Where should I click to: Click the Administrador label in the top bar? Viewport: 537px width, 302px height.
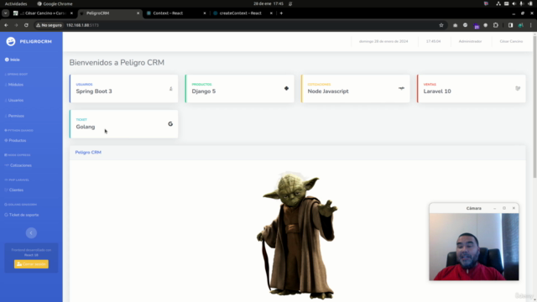470,41
